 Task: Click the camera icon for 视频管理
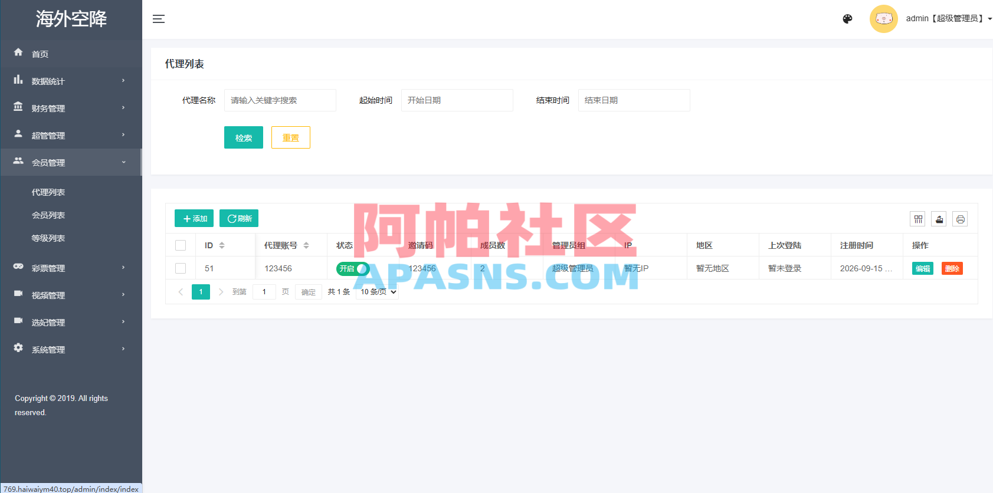[18, 294]
